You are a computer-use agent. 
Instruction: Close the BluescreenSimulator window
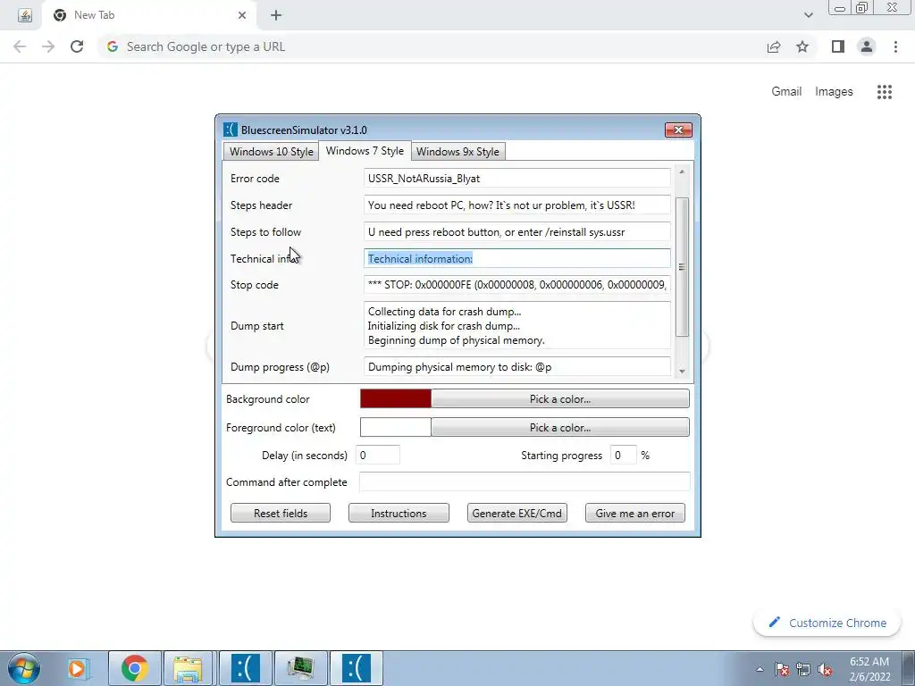click(678, 130)
